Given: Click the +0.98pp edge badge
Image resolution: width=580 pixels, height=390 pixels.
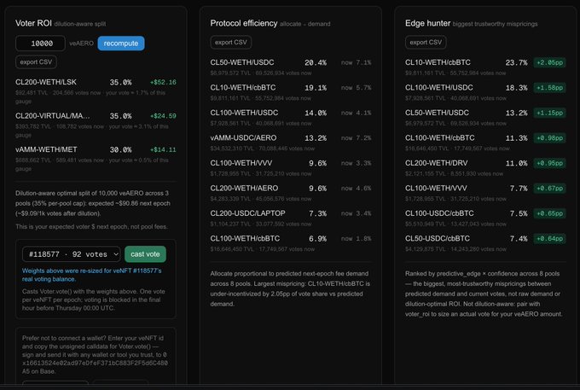Looking at the screenshot, I should coord(549,138).
